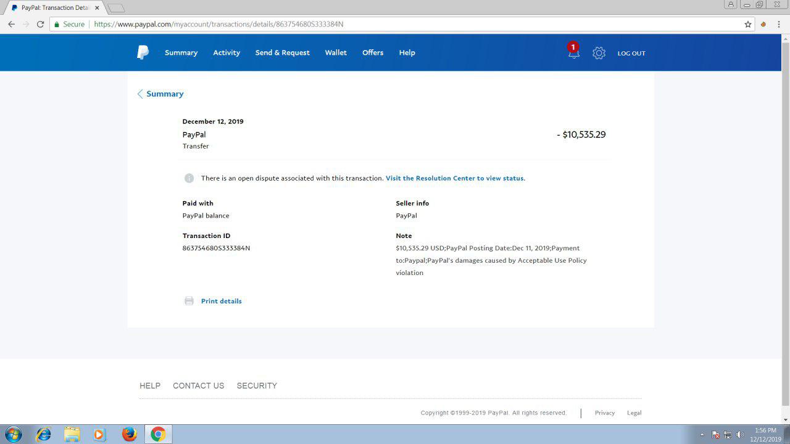Open Send & Request in navigation
Image resolution: width=790 pixels, height=444 pixels.
[x=282, y=52]
